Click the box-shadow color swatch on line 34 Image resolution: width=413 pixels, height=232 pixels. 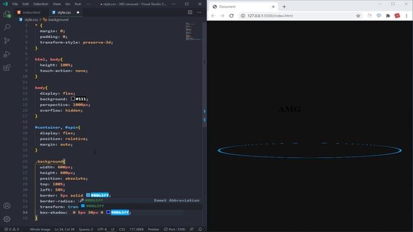108,212
